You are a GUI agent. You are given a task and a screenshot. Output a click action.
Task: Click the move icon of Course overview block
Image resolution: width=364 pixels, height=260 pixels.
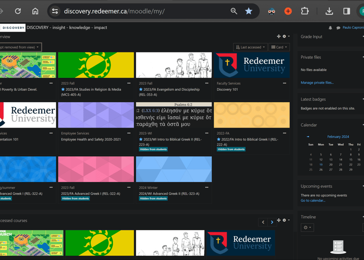pyautogui.click(x=279, y=36)
